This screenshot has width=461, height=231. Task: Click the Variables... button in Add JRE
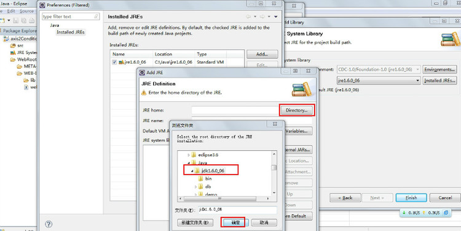(296, 131)
